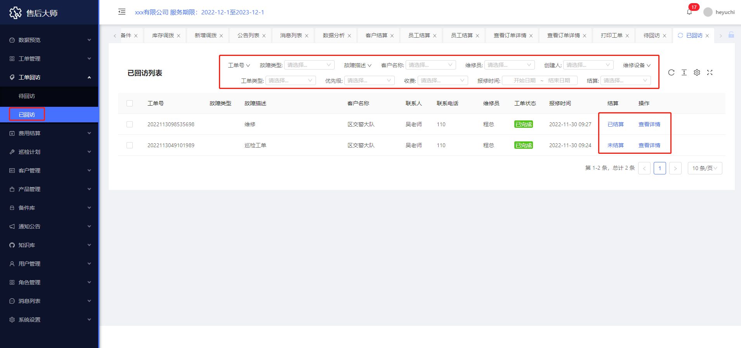Click the refresh icon above the table
The image size is (741, 348).
(671, 73)
